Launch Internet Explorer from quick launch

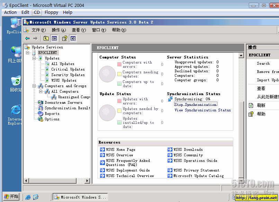pyautogui.click(x=28, y=197)
